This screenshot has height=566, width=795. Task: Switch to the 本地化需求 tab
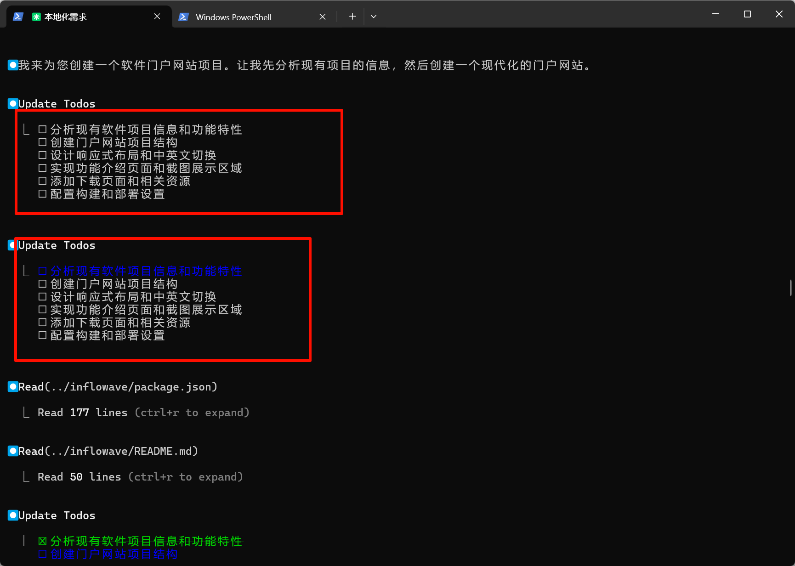pos(92,17)
